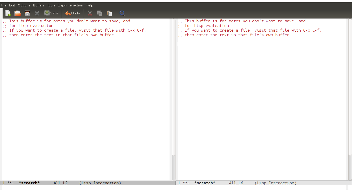The height and width of the screenshot is (192, 352).
Task: Click "for Lisp evaluation." line in left window
Action: (29, 26)
